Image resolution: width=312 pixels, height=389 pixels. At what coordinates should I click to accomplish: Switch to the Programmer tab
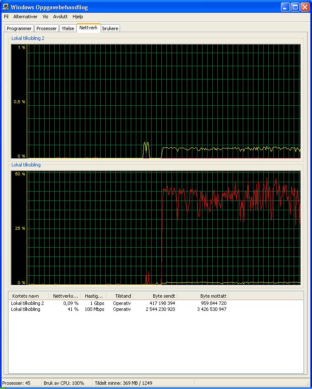pos(19,28)
